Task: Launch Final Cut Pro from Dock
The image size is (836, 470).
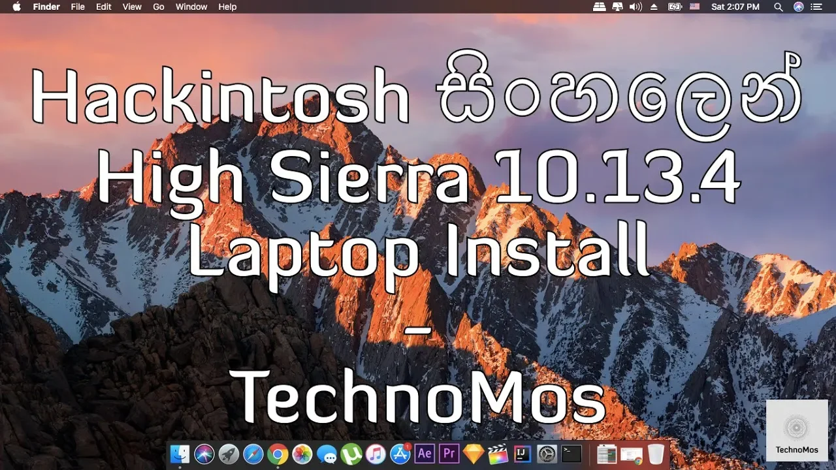Action: click(x=498, y=454)
